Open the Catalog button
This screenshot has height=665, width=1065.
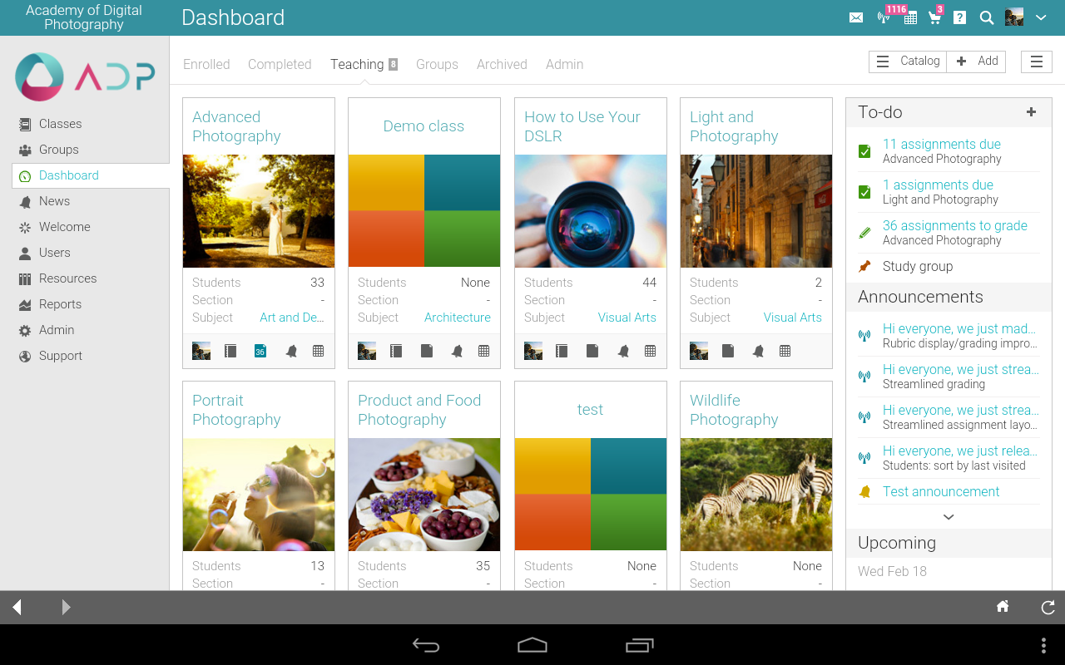click(x=918, y=61)
